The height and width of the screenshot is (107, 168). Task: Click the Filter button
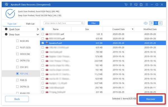pyautogui.click(x=94, y=23)
